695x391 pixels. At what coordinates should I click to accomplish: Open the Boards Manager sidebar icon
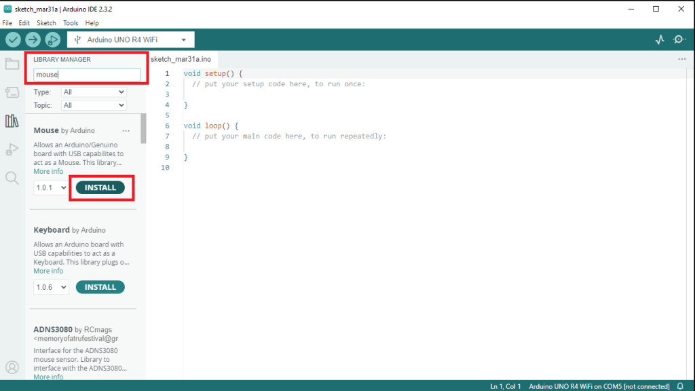(12, 92)
